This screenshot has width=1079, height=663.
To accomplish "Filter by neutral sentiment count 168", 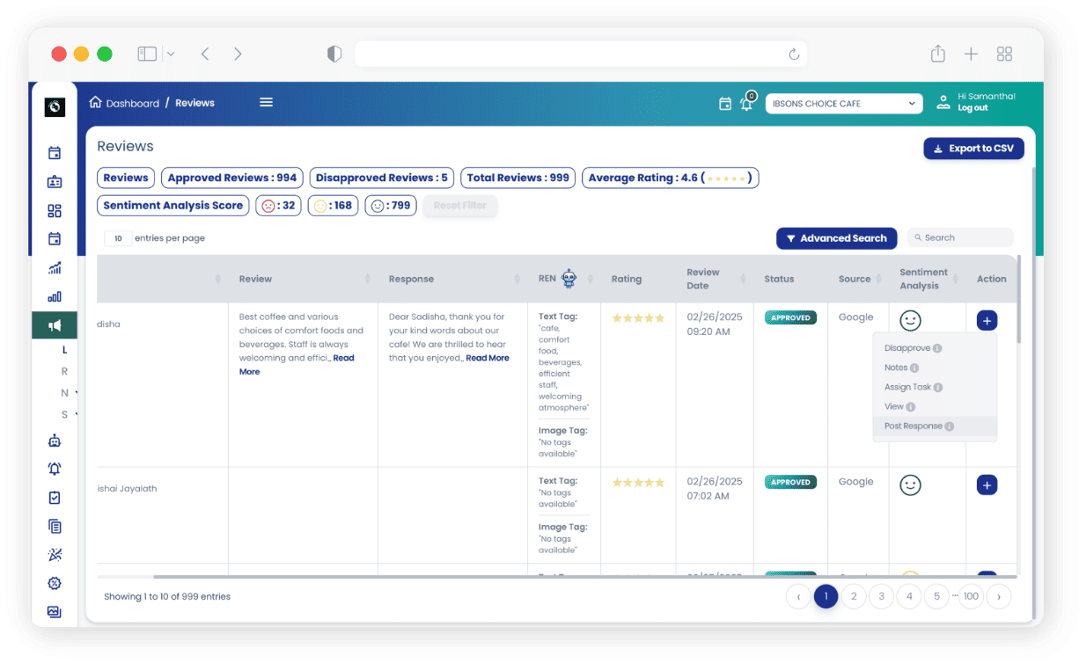I will click(333, 206).
